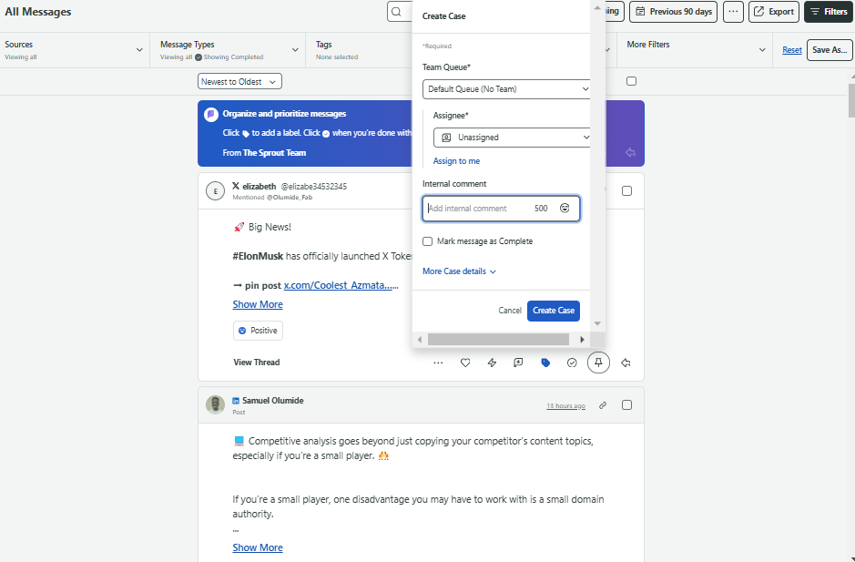Click the #ElonMusk hashtag text
Image resolution: width=855 pixels, height=562 pixels.
pyautogui.click(x=258, y=256)
